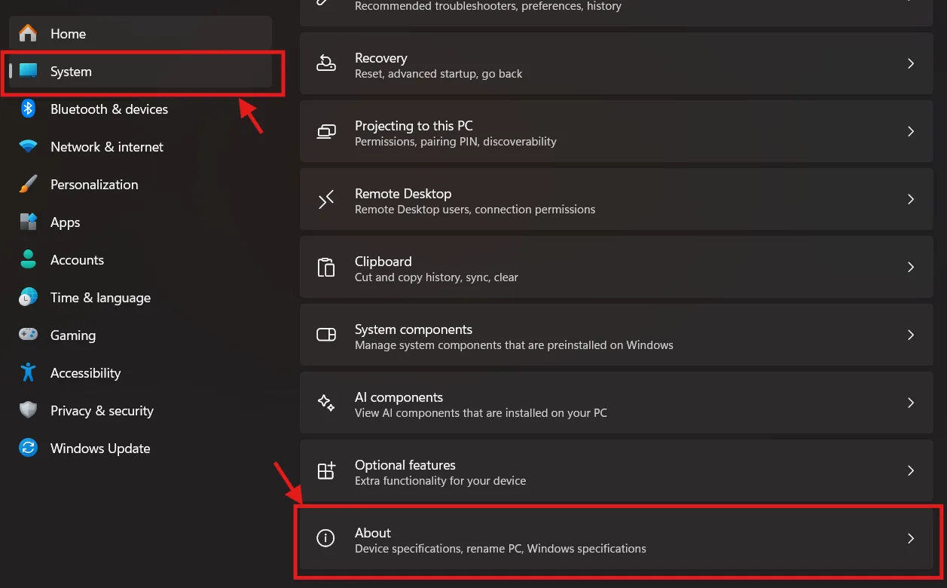Expand the Clipboard row chevron
The image size is (947, 588).
[910, 267]
